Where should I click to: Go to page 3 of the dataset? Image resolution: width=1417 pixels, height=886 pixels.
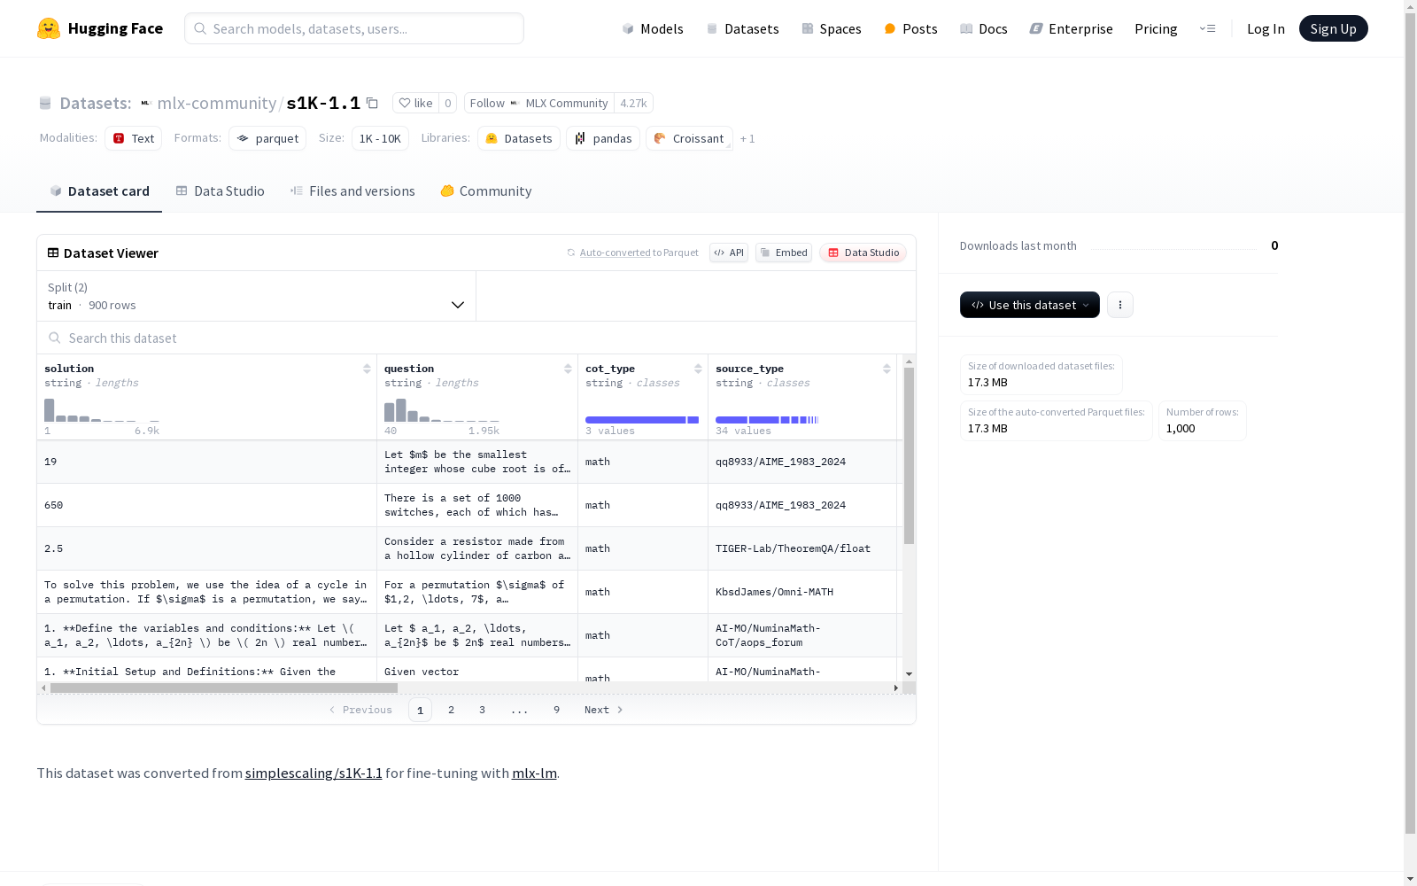coord(482,710)
